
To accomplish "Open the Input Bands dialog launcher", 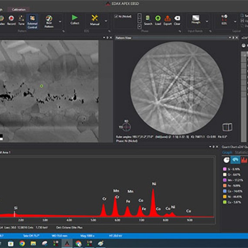I will [210, 31].
